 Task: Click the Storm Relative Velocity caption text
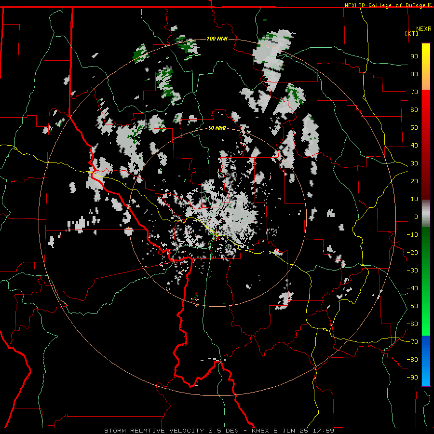pos(219,431)
